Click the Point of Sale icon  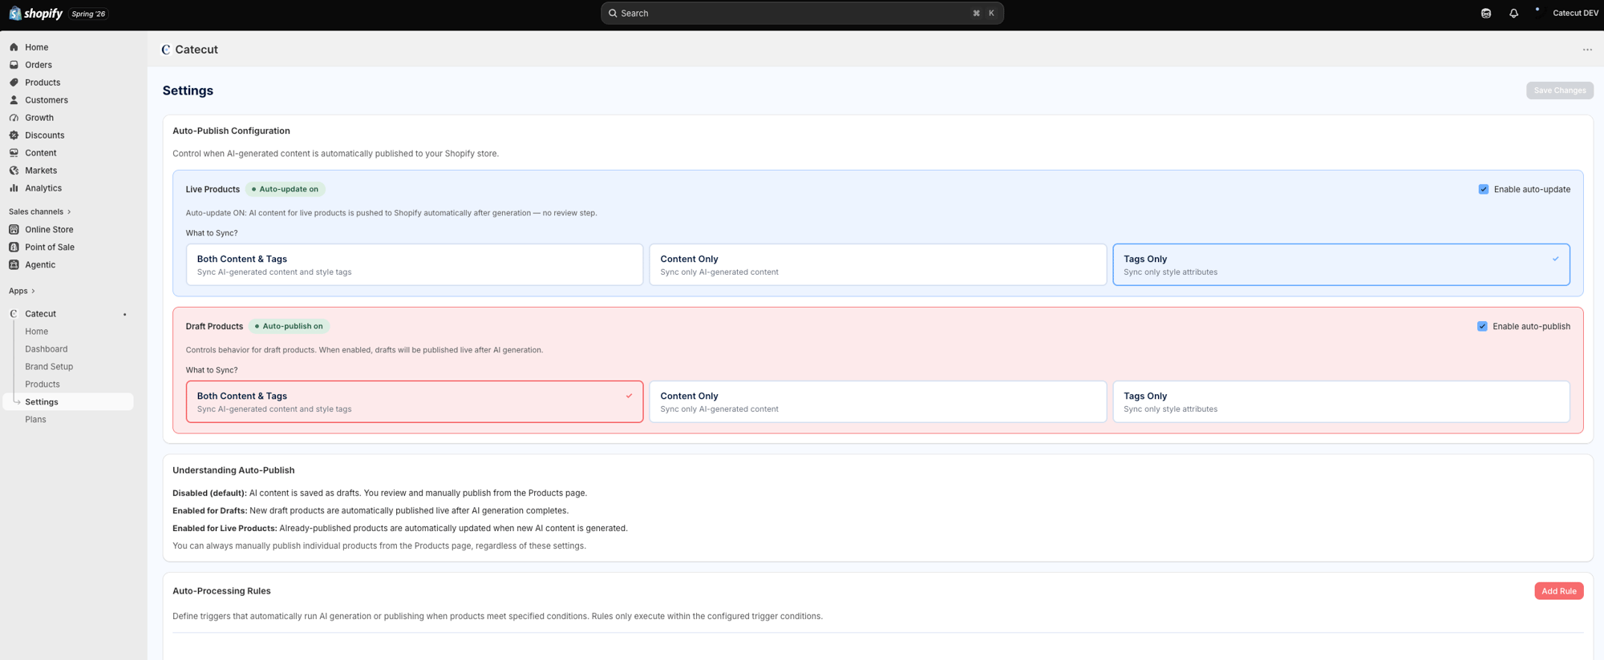14,247
